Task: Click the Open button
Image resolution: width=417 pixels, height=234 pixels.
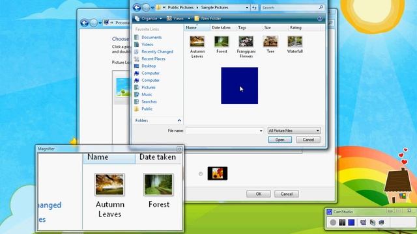Action: [280, 140]
